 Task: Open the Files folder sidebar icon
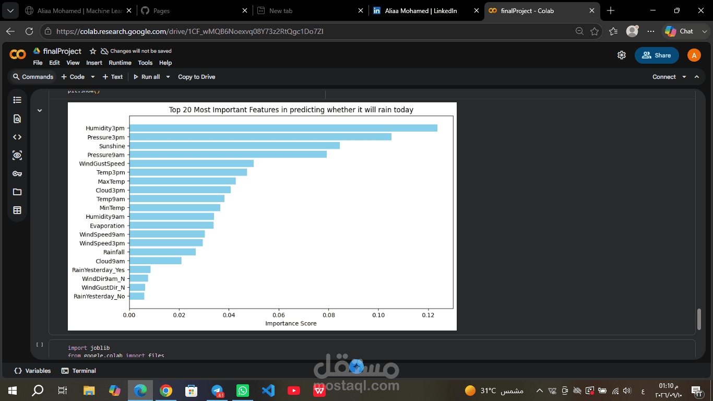pyautogui.click(x=17, y=192)
